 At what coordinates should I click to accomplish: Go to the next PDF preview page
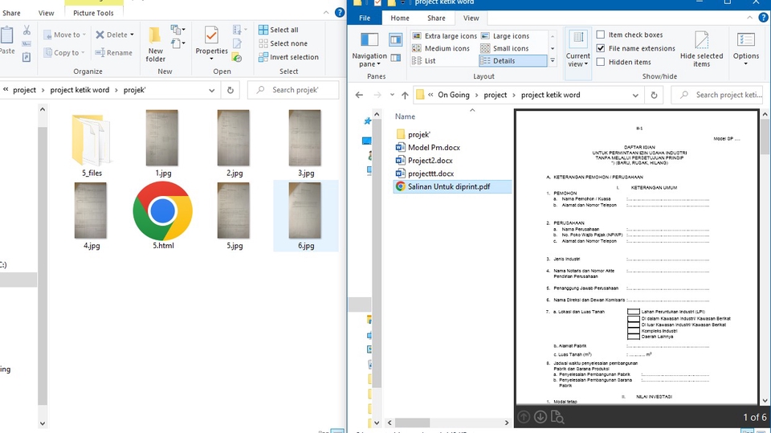pyautogui.click(x=541, y=417)
